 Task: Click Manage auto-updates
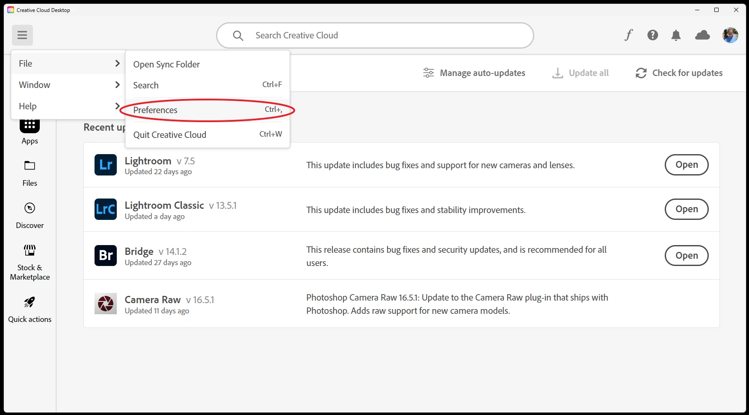[x=474, y=73]
